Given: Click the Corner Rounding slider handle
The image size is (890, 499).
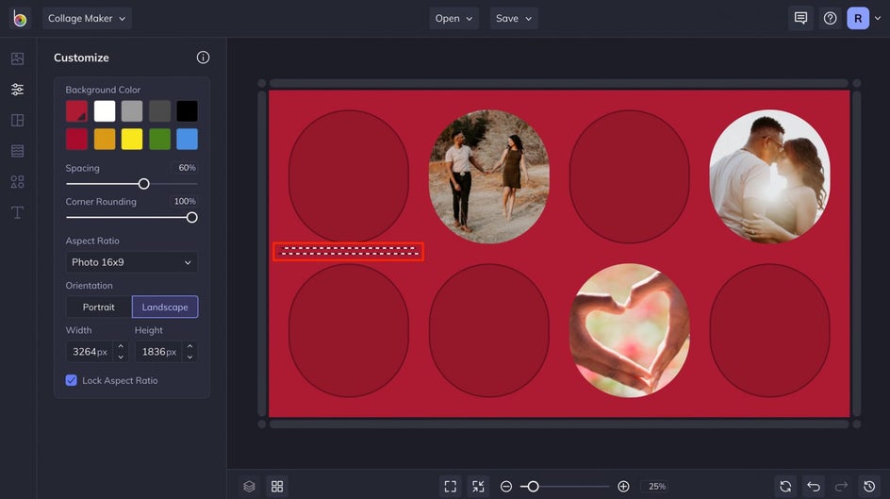Looking at the screenshot, I should point(191,217).
